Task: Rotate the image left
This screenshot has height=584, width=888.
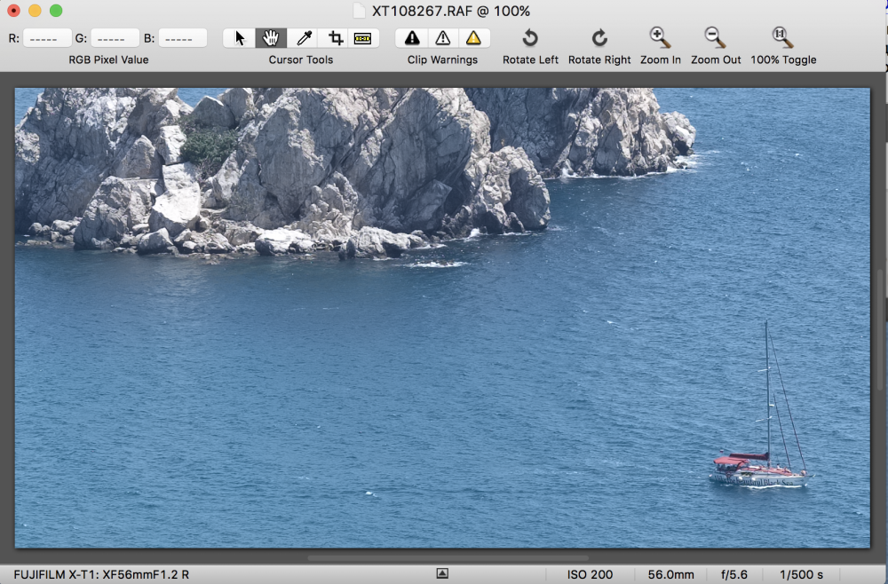Action: (530, 38)
